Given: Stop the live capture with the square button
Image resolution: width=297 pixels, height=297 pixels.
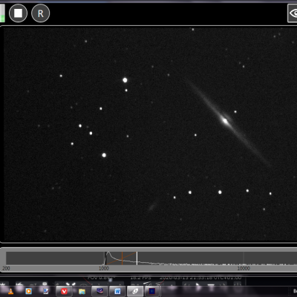Looking at the screenshot, I should [x=18, y=13].
